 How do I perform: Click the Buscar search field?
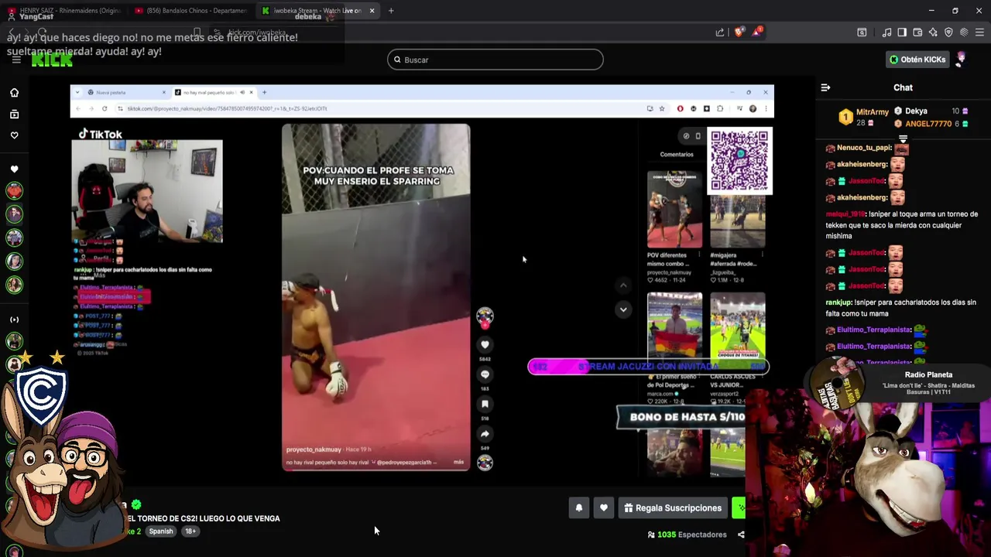(495, 60)
